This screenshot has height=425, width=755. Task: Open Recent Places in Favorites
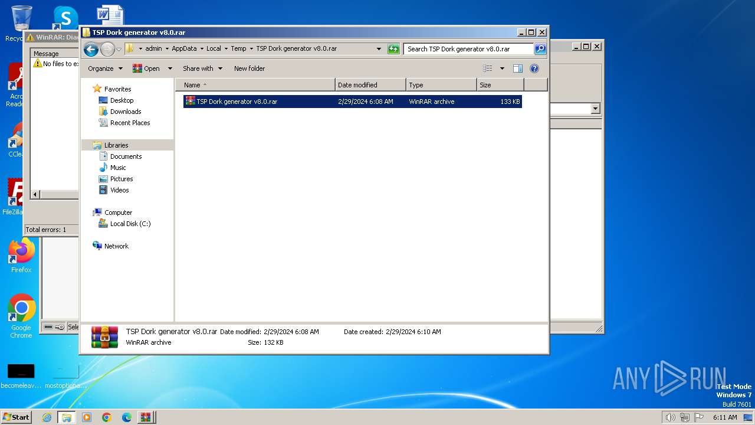pos(130,123)
